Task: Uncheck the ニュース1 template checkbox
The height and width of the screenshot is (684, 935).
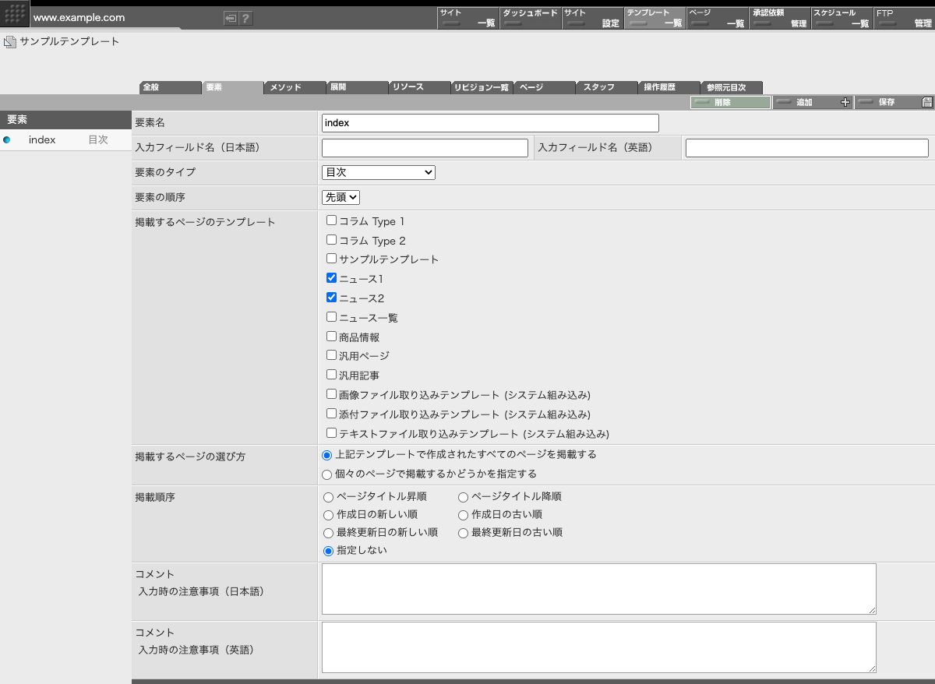Action: point(331,278)
